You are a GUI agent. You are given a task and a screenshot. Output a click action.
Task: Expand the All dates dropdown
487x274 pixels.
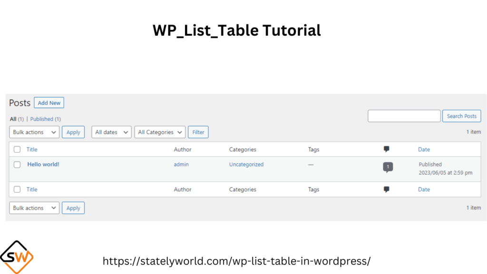(x=111, y=132)
